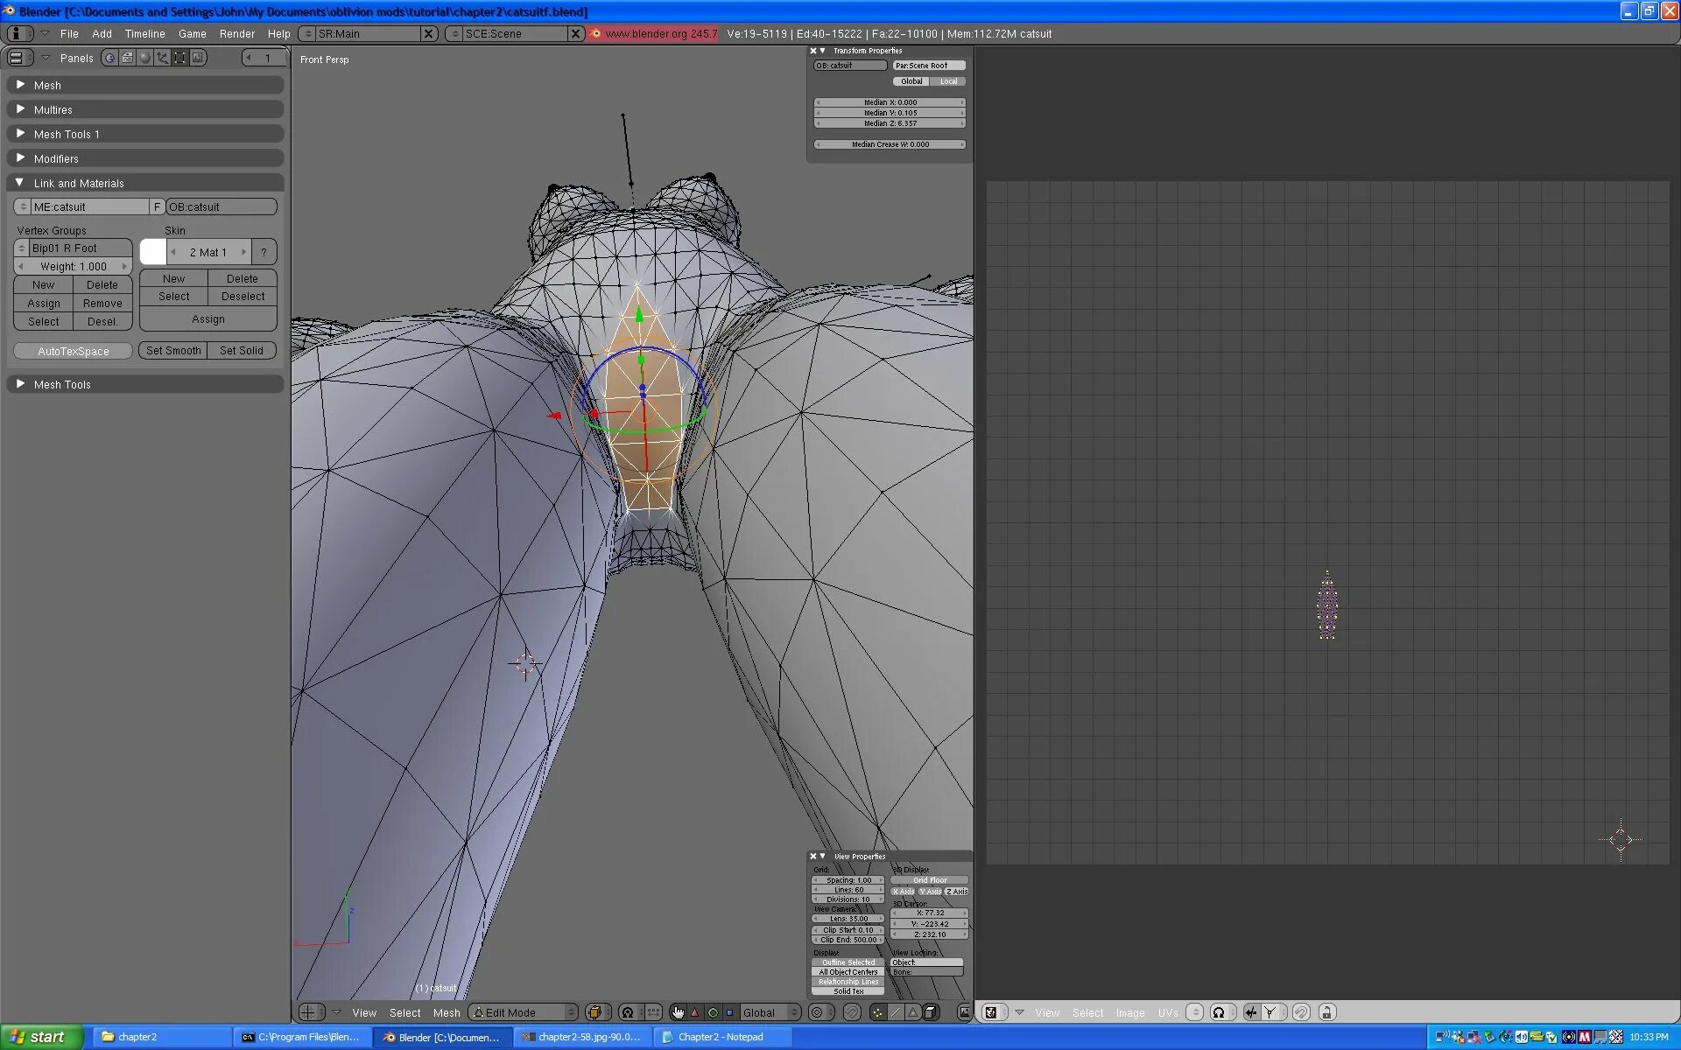Open the Edit Mode dropdown

[x=524, y=1012]
